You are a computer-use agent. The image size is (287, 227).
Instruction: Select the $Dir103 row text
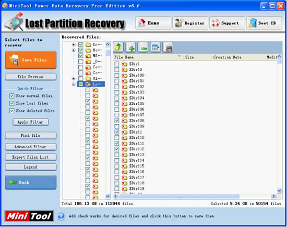tap(137, 92)
